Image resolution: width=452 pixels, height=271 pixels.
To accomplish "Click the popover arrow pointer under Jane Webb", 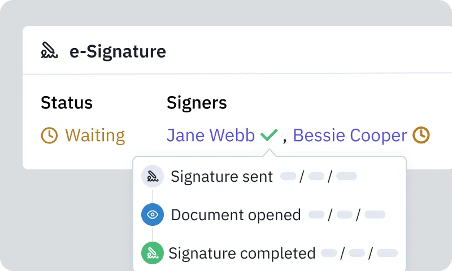I will pyautogui.click(x=270, y=152).
